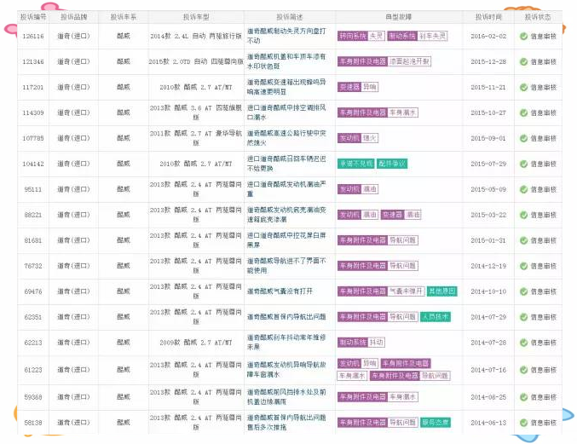
Task: Click the green 其他原因 tag
Action: 442,291
